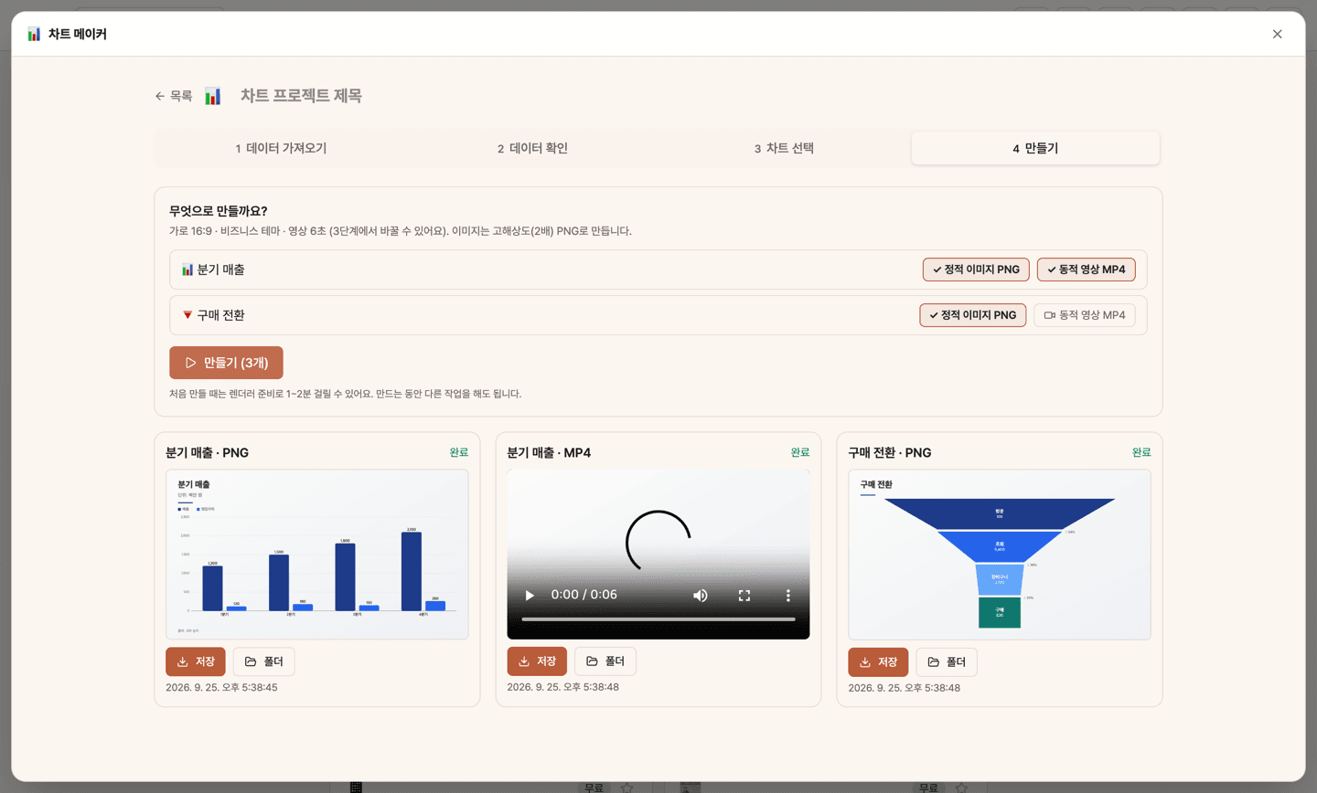Click the 분기 매출 · PNG card title
The height and width of the screenshot is (793, 1317).
pyautogui.click(x=208, y=453)
